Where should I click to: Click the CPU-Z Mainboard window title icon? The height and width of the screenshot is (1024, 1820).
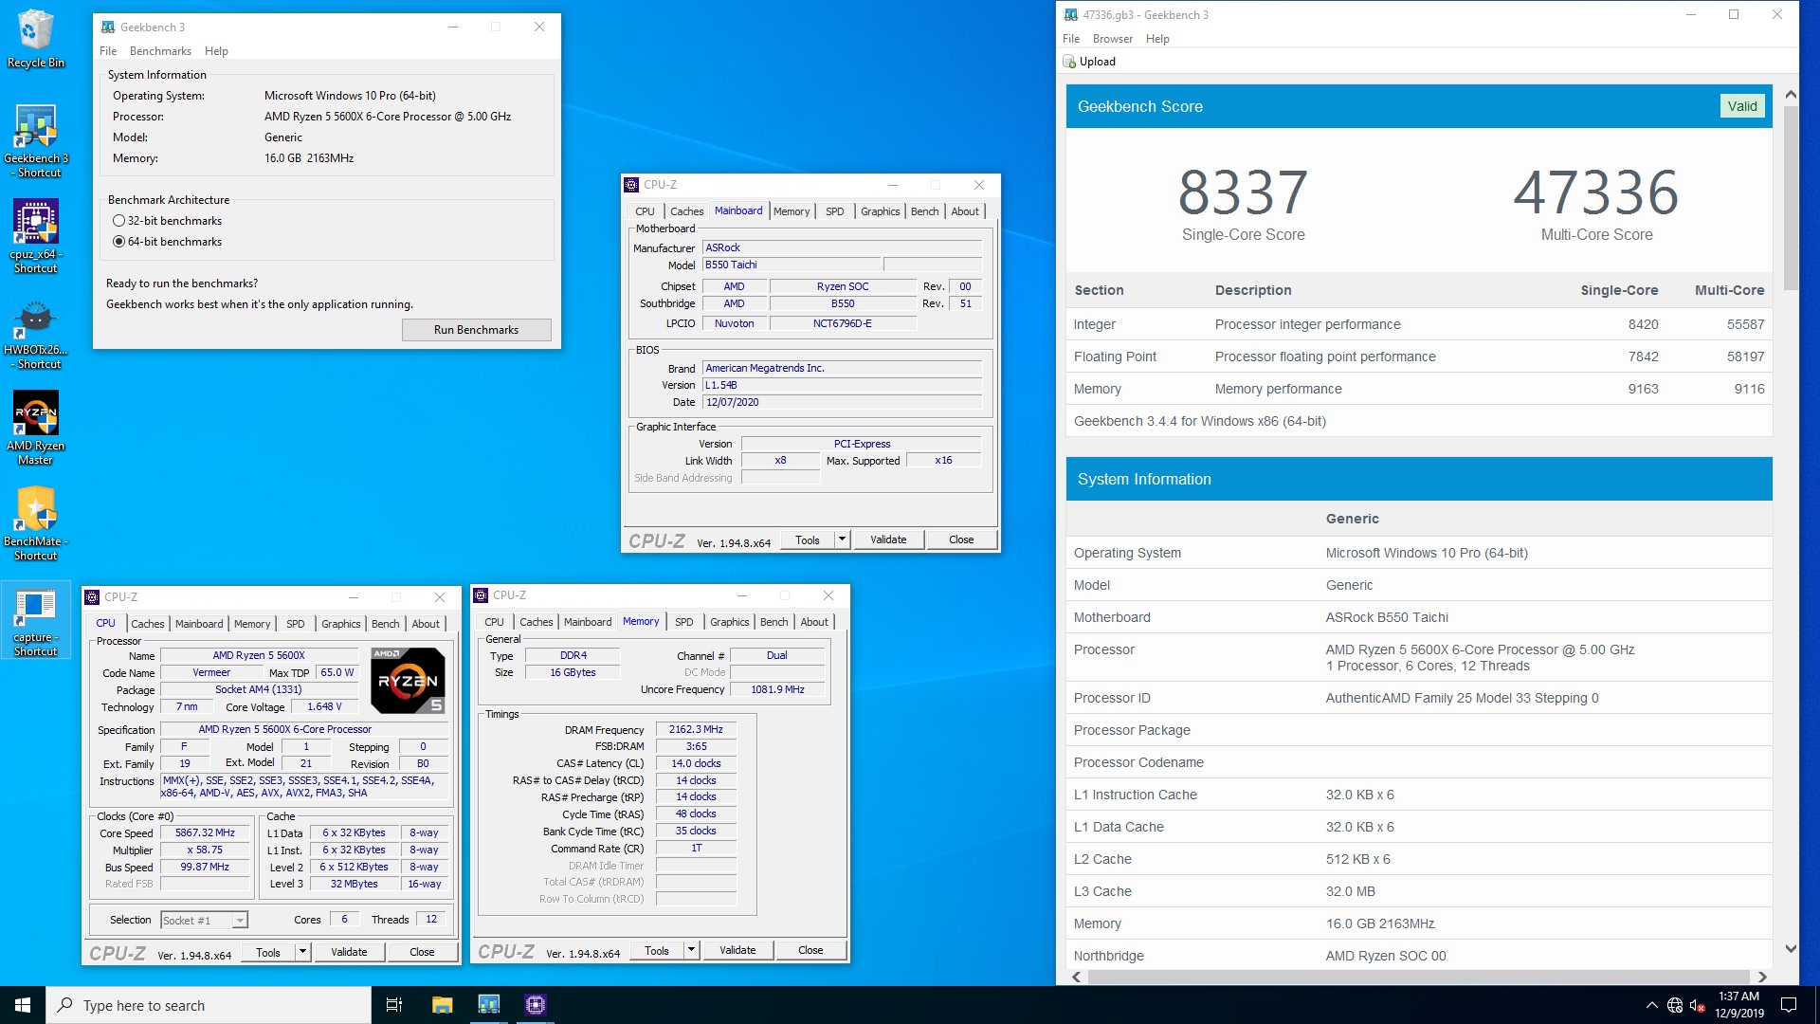(x=631, y=185)
